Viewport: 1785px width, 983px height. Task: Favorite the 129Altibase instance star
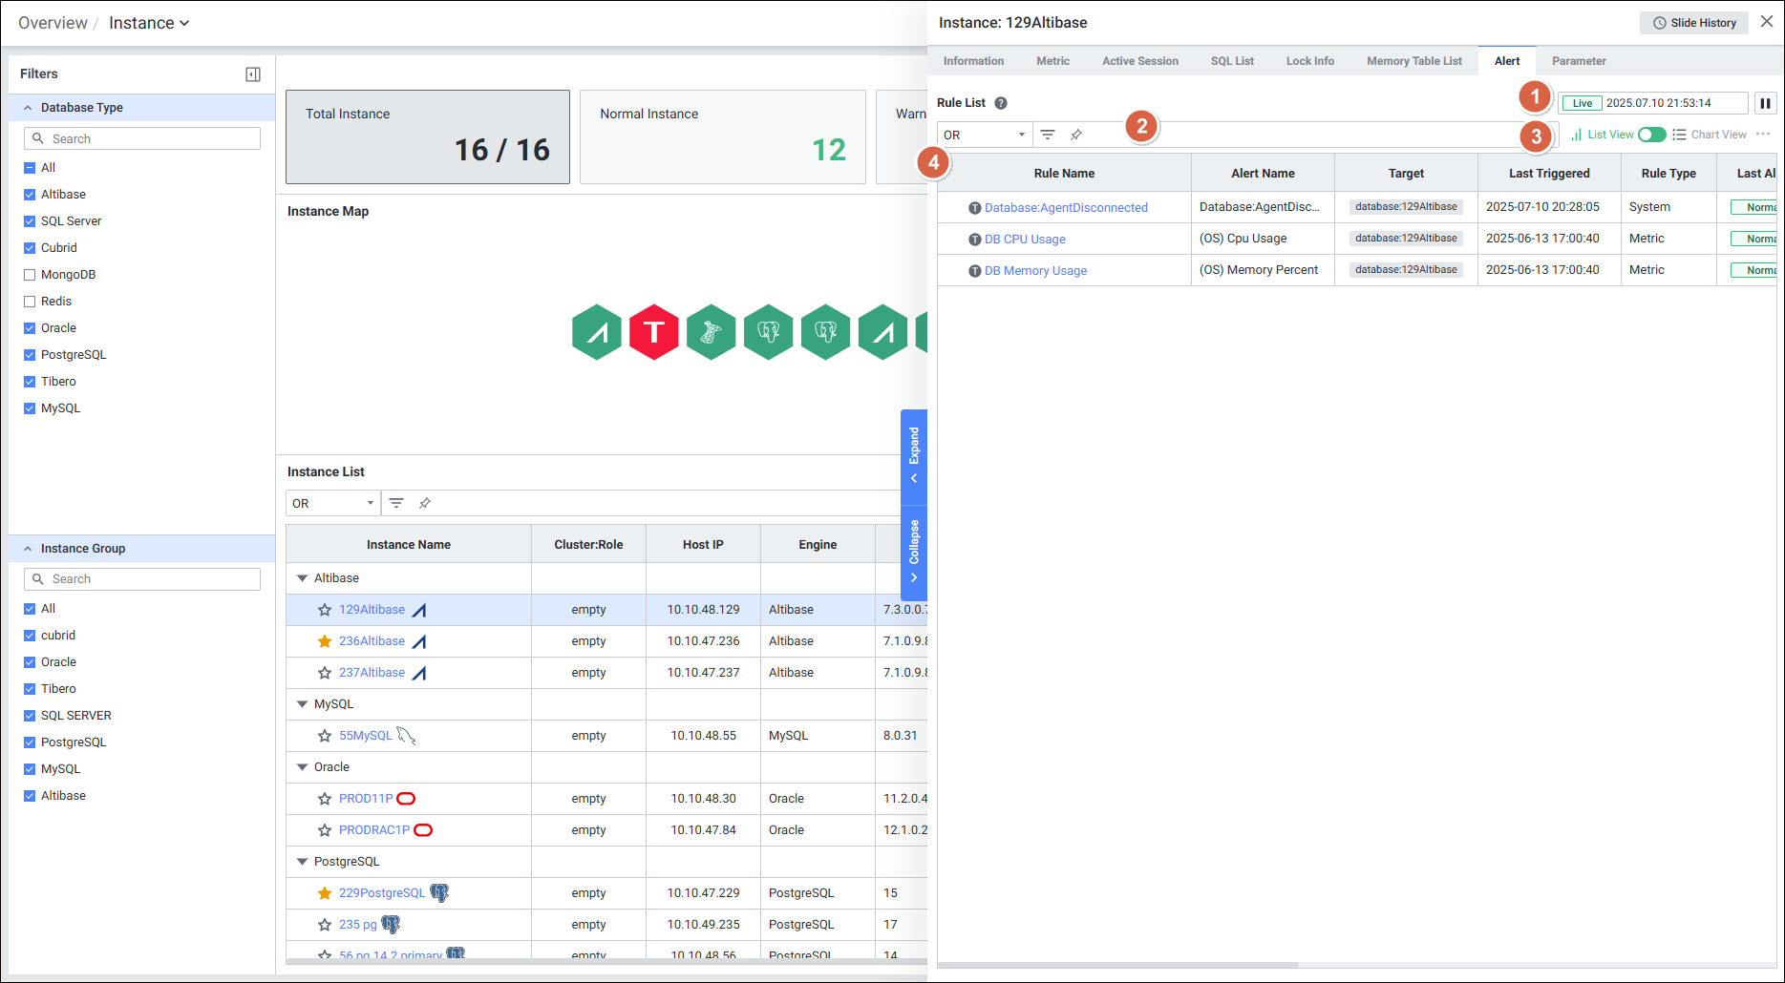pos(325,610)
